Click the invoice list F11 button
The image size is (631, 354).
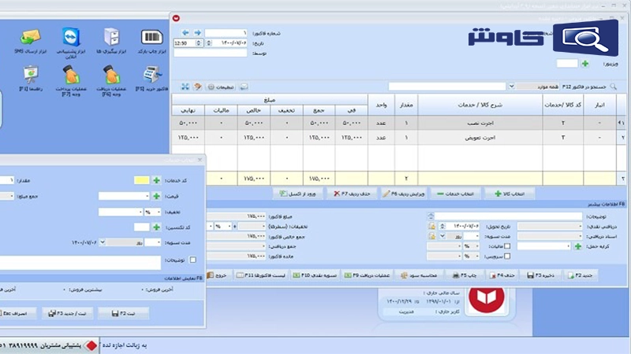261,275
